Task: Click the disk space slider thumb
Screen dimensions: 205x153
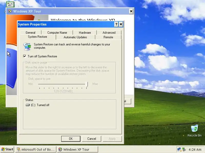Action: 87,84
